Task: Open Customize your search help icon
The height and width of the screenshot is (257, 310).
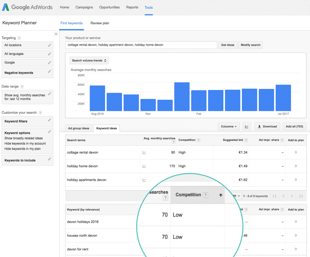Action: click(x=40, y=113)
